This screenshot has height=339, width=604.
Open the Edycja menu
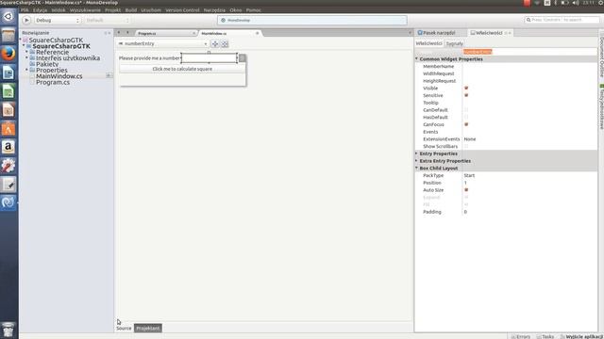coord(40,10)
